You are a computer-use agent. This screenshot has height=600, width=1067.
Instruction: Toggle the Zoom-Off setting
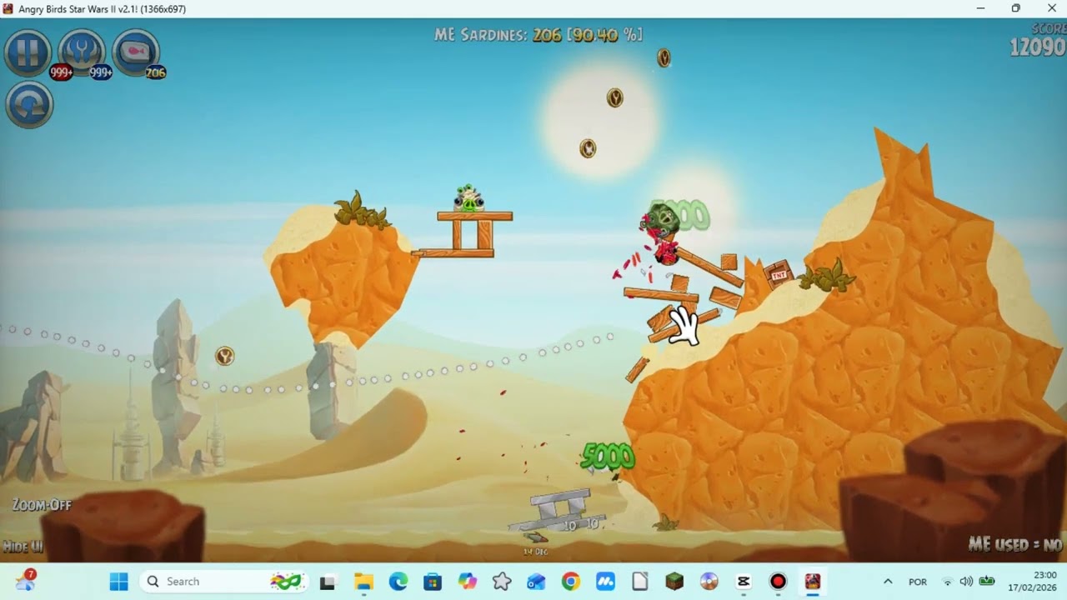tap(42, 505)
